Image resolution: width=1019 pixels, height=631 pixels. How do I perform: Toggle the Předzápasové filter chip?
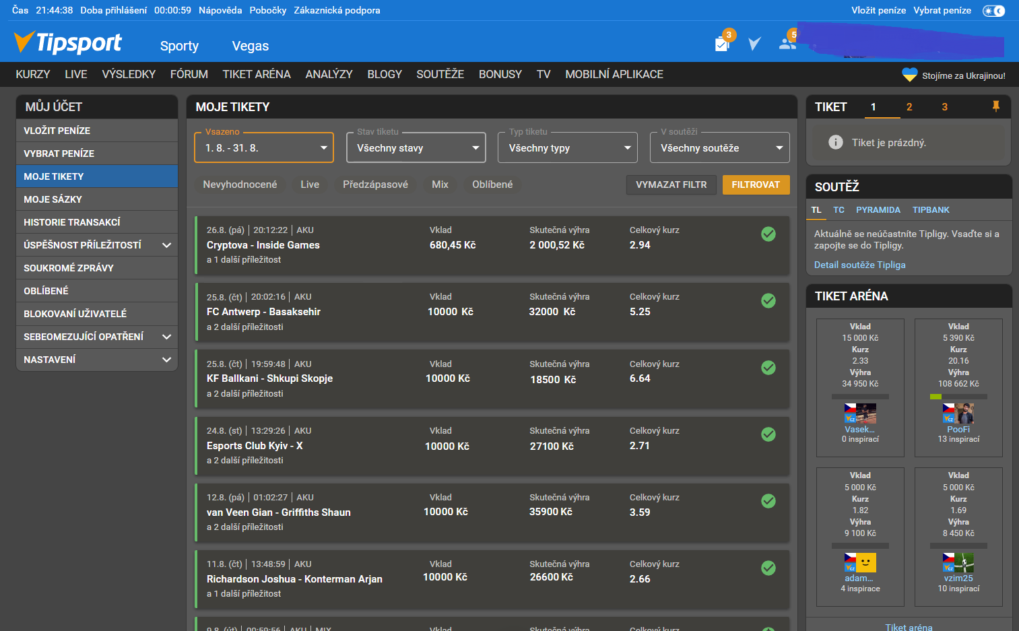(x=375, y=185)
